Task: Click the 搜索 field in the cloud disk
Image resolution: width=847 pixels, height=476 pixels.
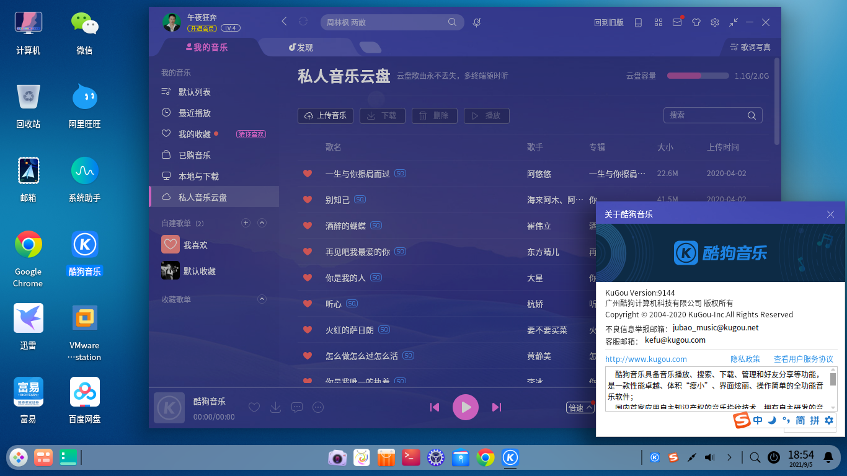Action: tap(713, 115)
